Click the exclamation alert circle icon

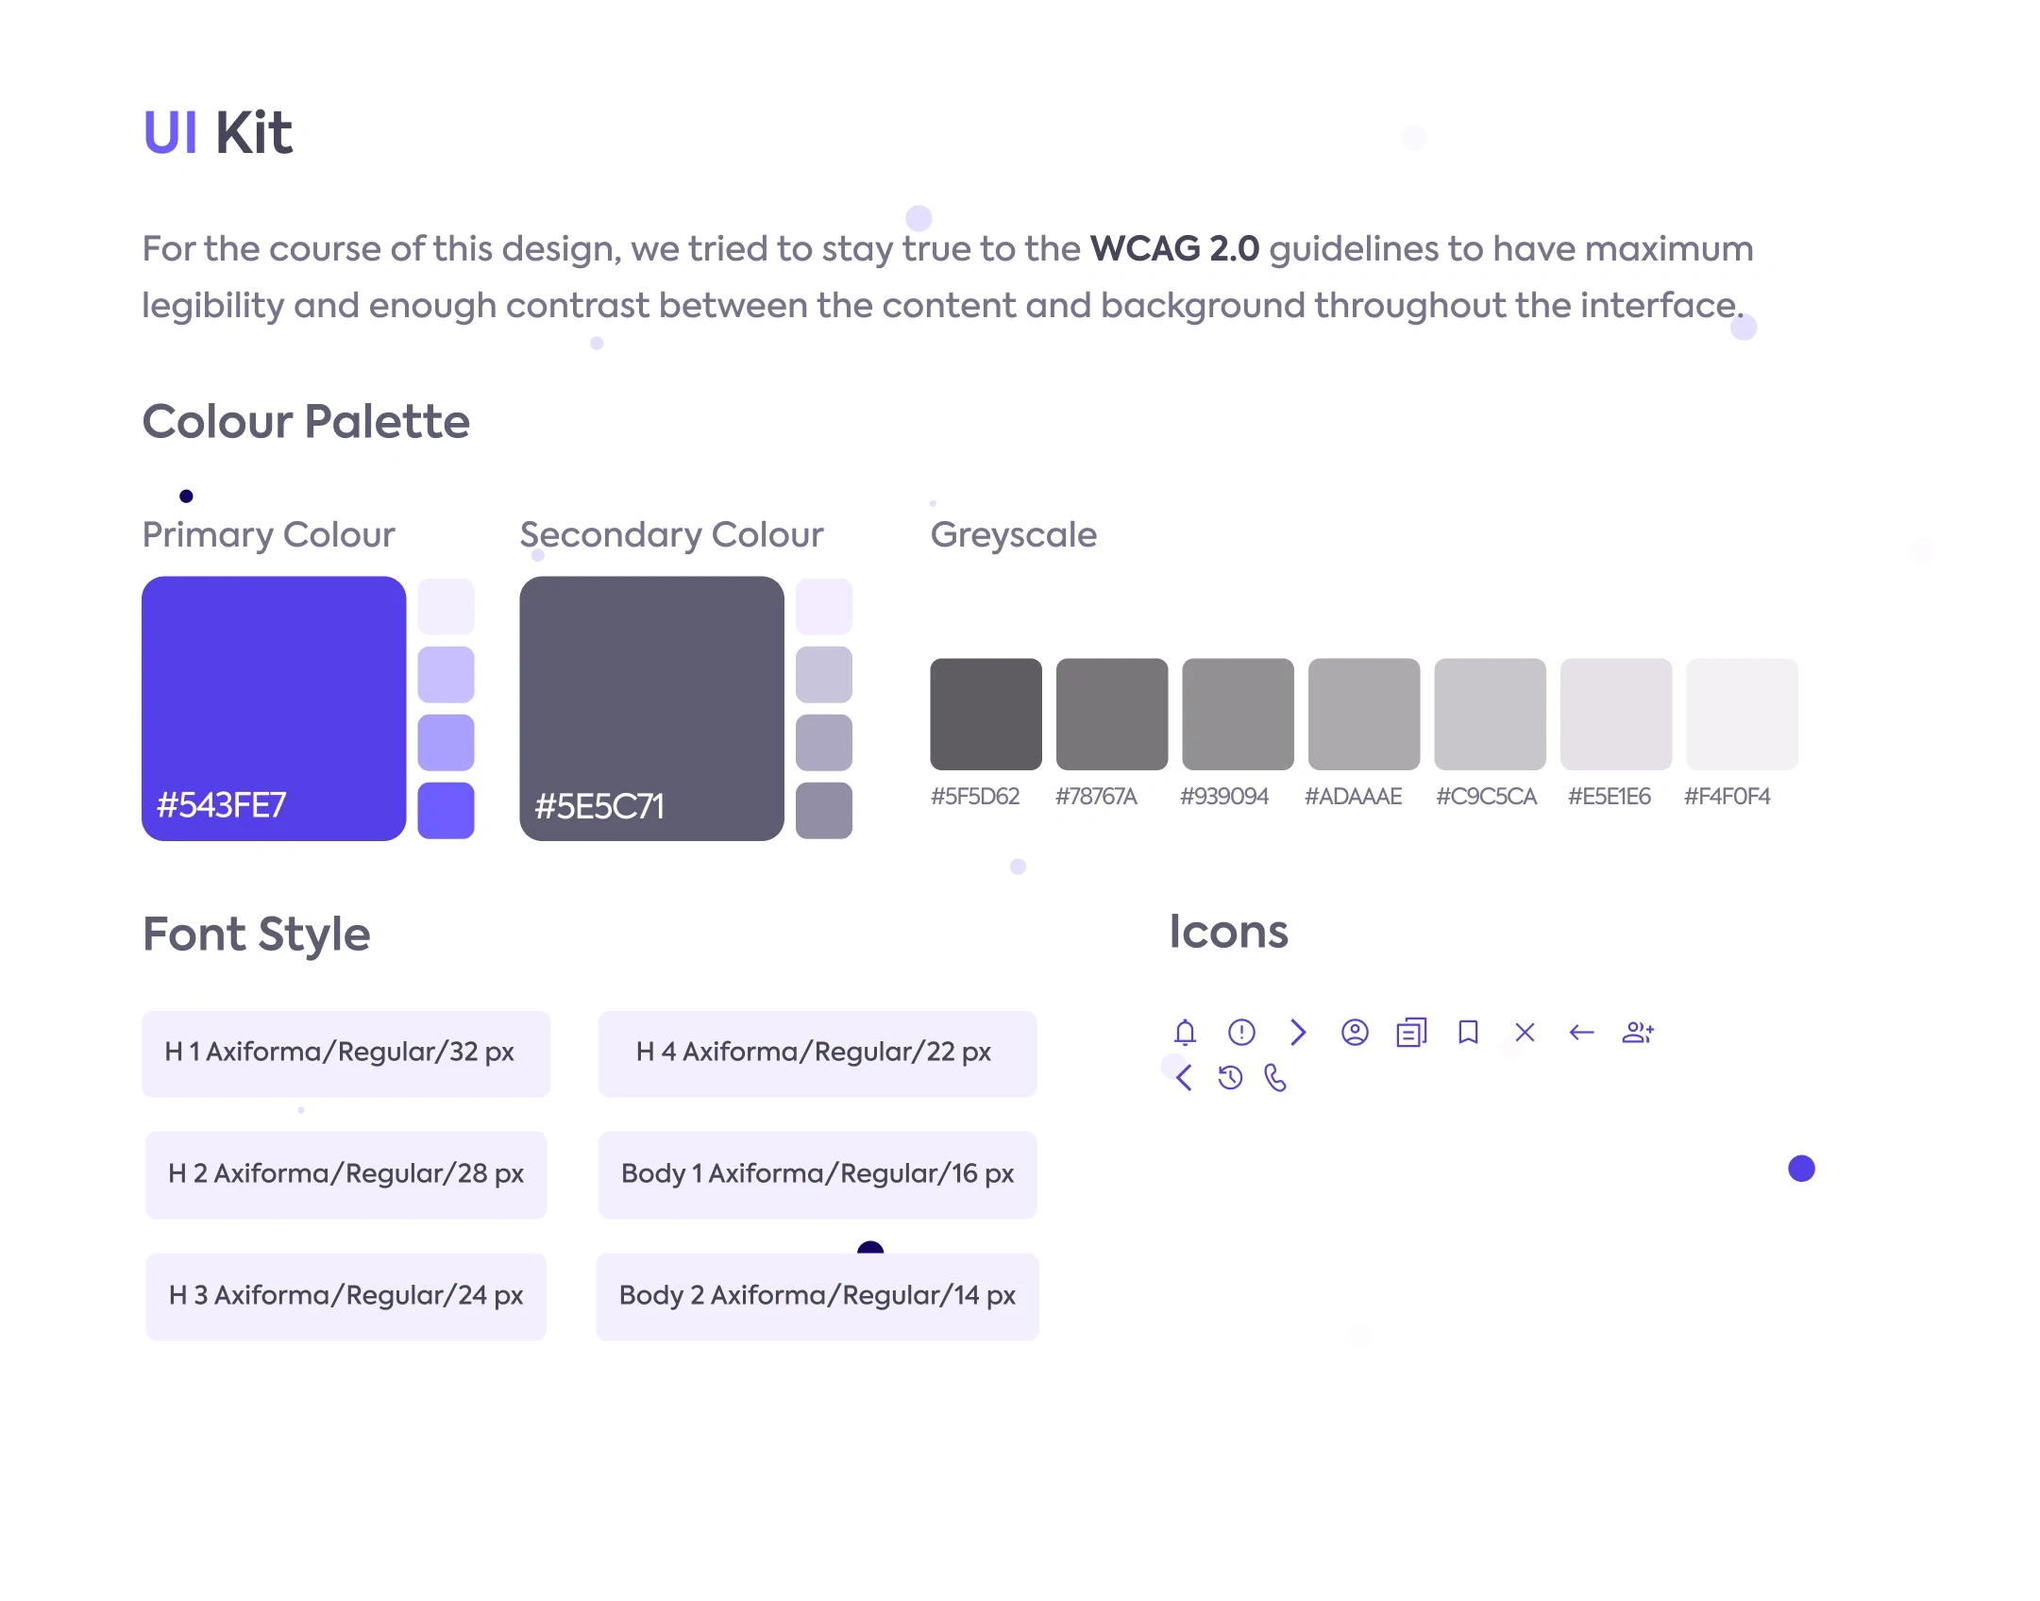click(1241, 1032)
